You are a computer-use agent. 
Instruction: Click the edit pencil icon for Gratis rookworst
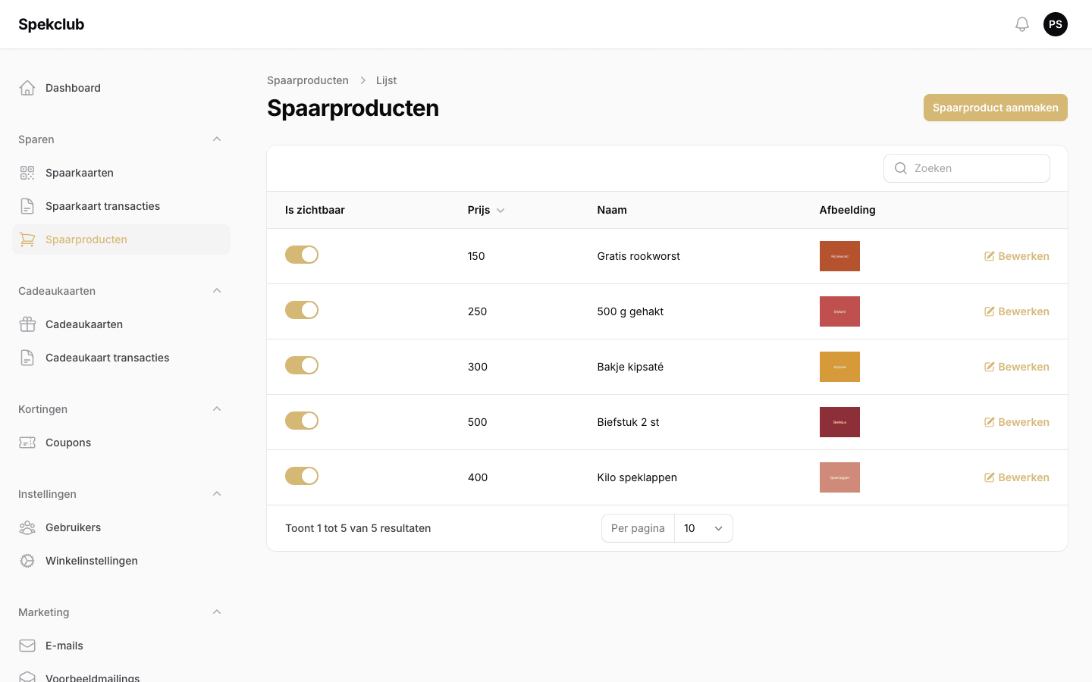coord(990,256)
